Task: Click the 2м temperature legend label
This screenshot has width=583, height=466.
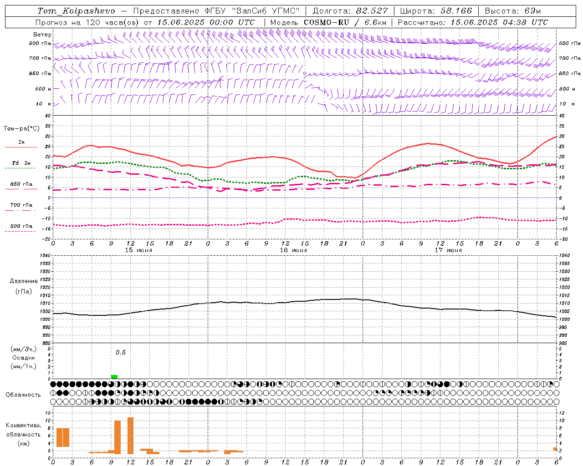Action: pos(21,142)
